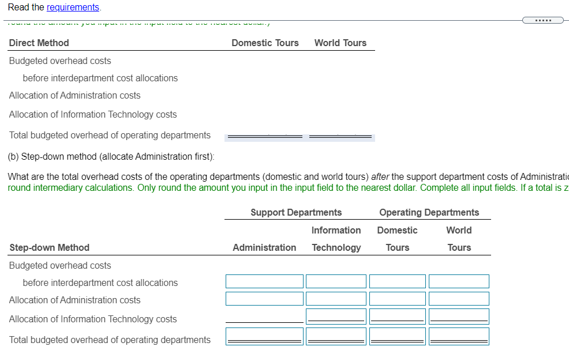Click the blank line under Administration in IT row
Screen dimensions: 569x354
pyautogui.click(x=264, y=320)
